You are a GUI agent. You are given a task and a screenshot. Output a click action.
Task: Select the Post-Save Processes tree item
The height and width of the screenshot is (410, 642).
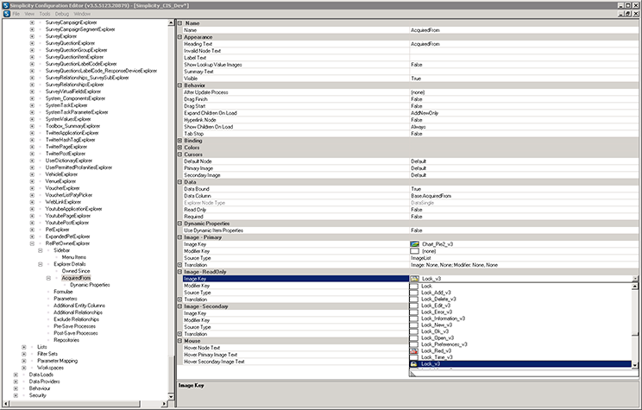[x=76, y=333]
